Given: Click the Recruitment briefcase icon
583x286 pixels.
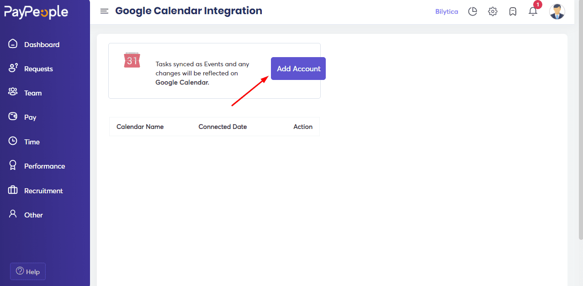Looking at the screenshot, I should pyautogui.click(x=13, y=190).
